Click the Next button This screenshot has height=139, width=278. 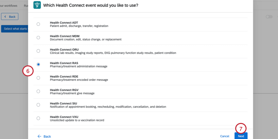coord(241,136)
